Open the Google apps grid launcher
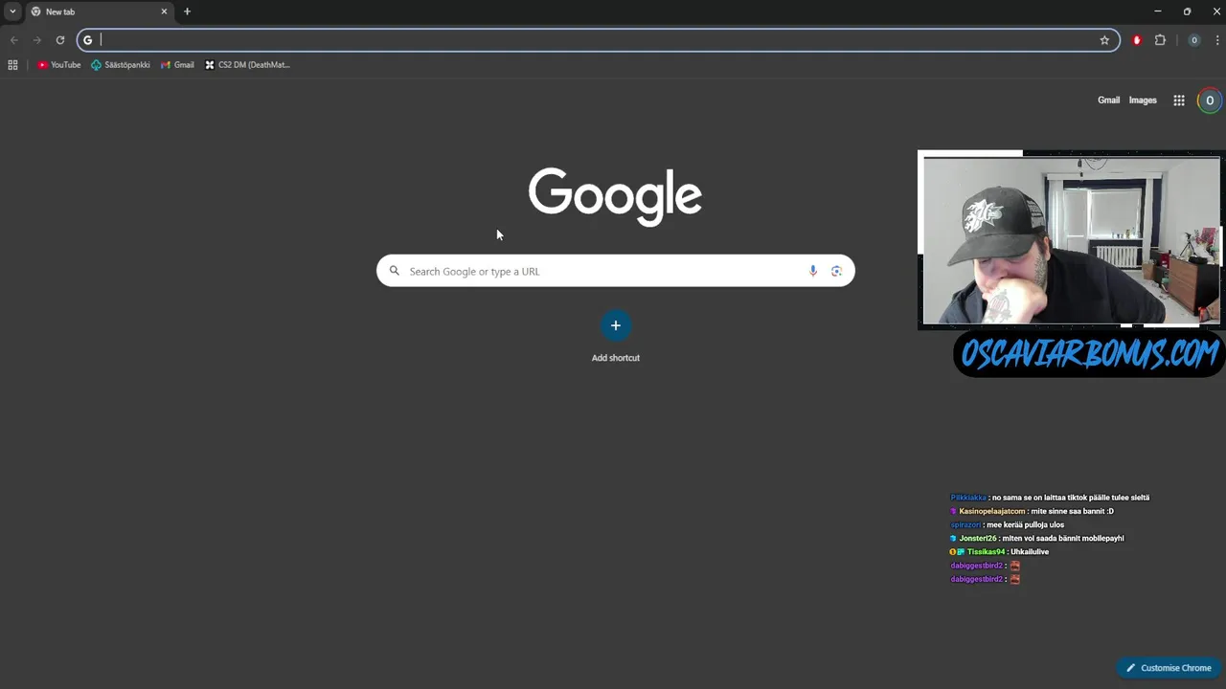The width and height of the screenshot is (1226, 689). click(1179, 100)
